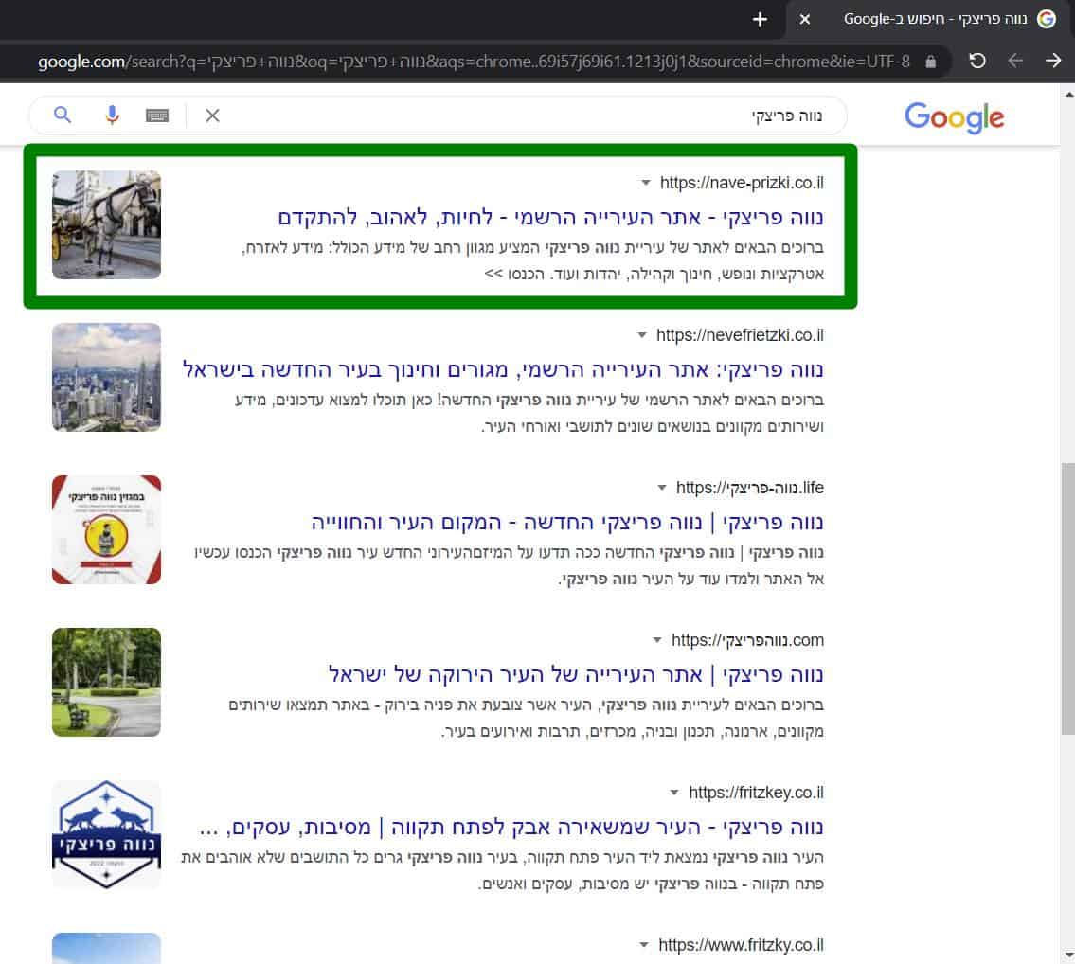Click the address bar URL
1075x964 pixels.
tap(474, 62)
